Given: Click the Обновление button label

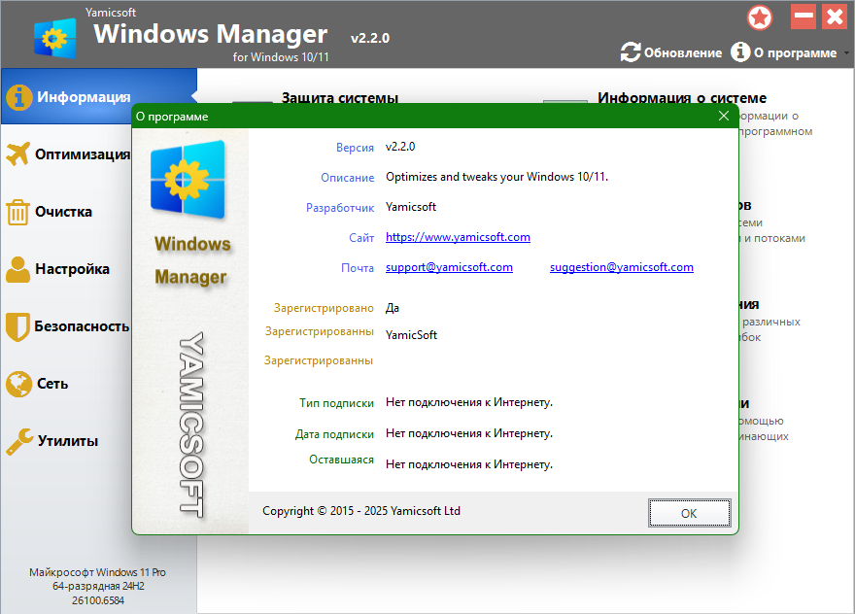Looking at the screenshot, I should 683,52.
